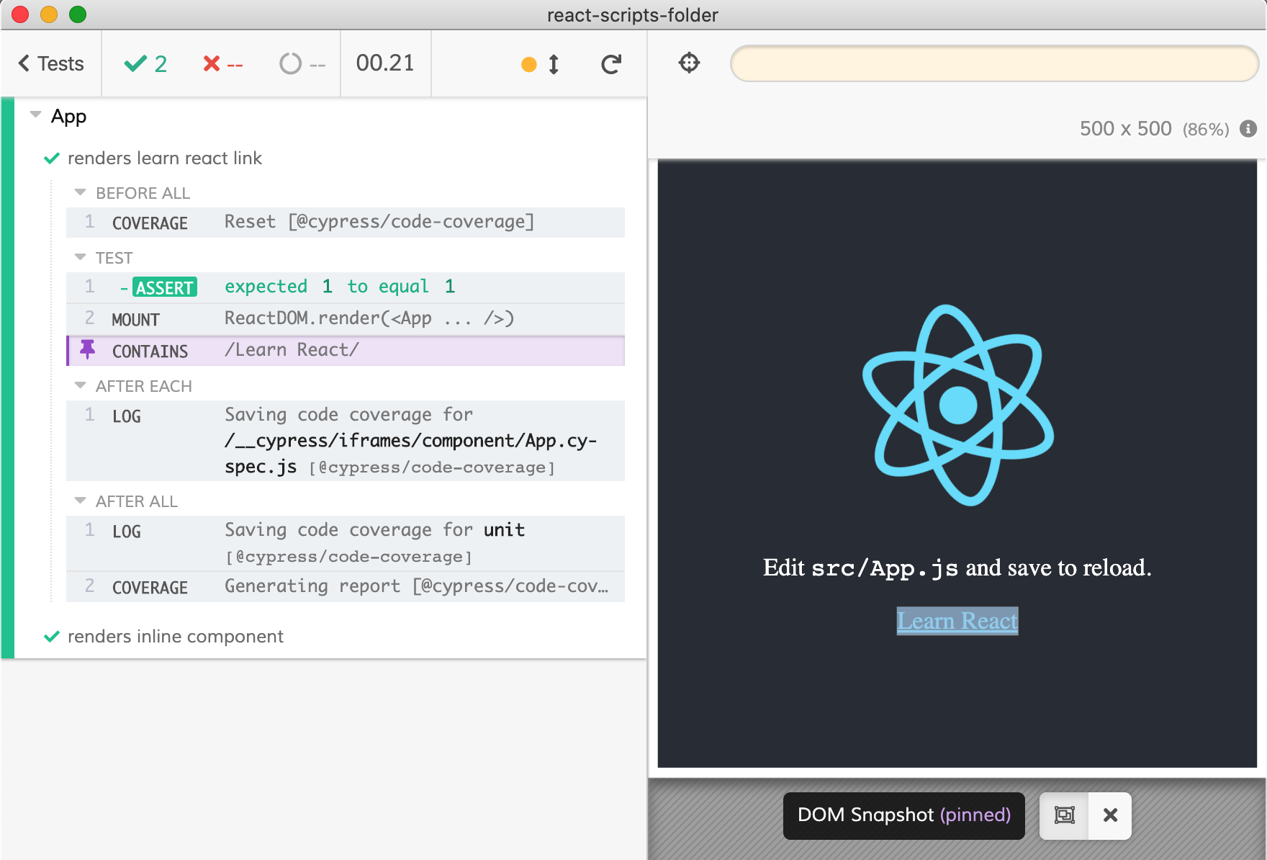Click the yellow traffic light button
This screenshot has width=1267, height=860.
point(48,14)
